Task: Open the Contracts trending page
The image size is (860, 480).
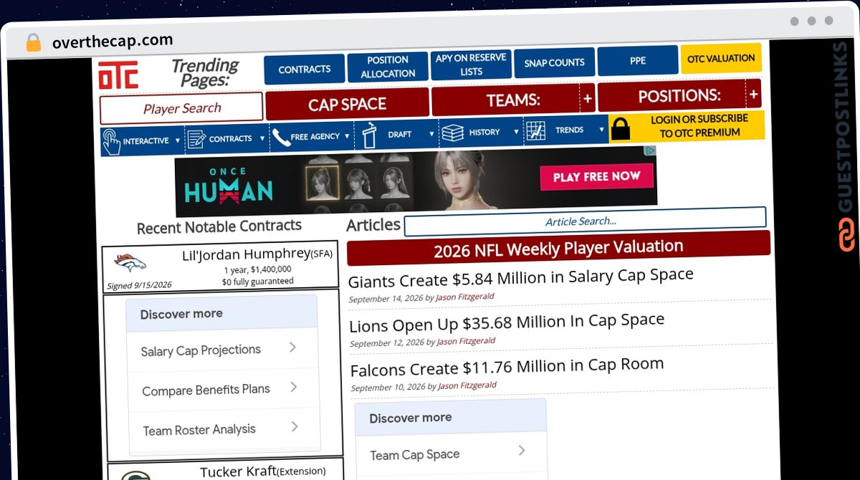Action: pos(305,69)
